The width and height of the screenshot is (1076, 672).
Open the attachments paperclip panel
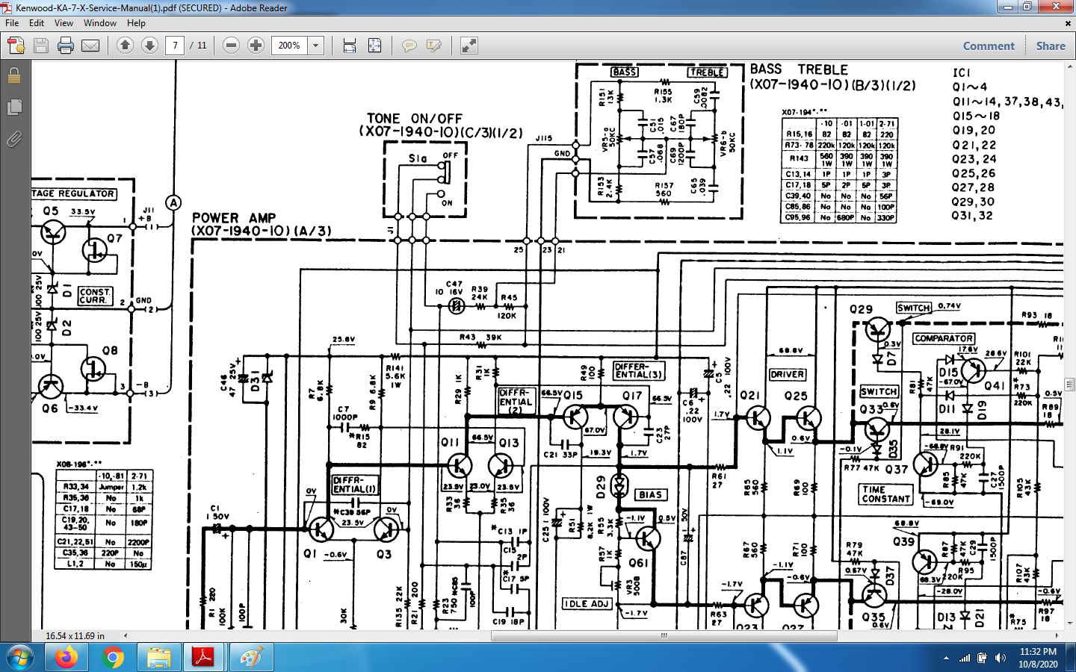pyautogui.click(x=14, y=139)
